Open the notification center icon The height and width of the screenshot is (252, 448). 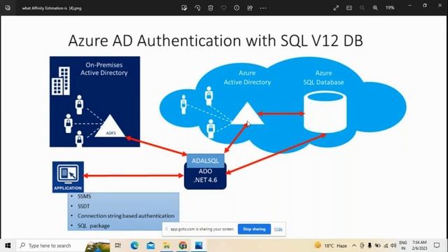click(x=437, y=246)
